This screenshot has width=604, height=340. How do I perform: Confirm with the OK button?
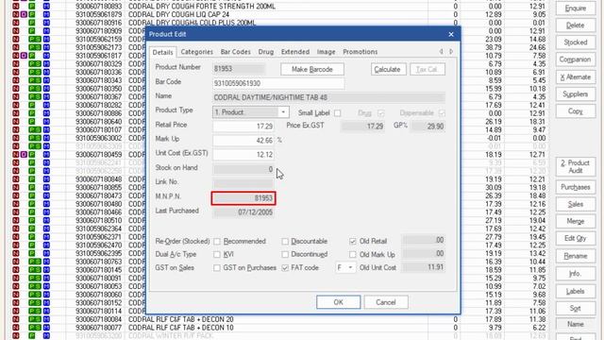coord(338,302)
